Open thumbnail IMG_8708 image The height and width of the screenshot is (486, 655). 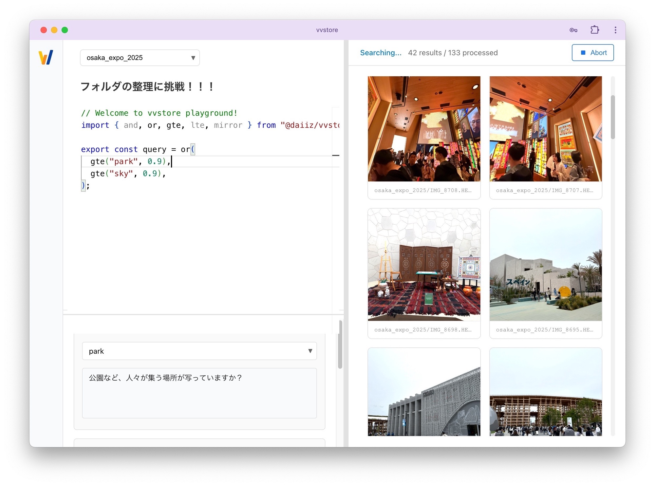point(424,129)
